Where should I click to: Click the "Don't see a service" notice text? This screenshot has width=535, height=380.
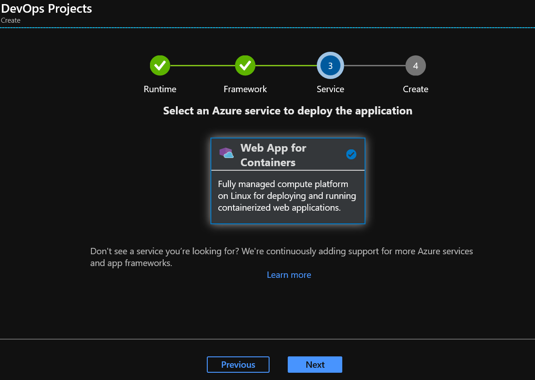click(x=281, y=257)
